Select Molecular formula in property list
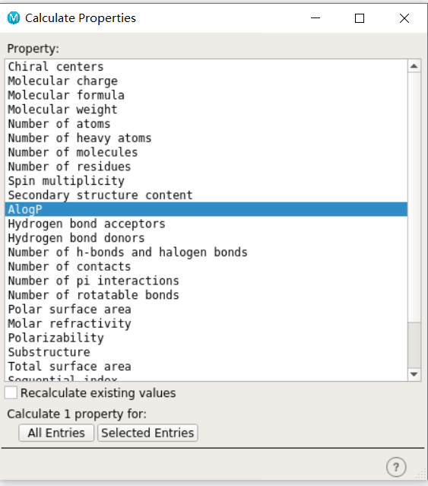The width and height of the screenshot is (428, 486). tap(206, 95)
